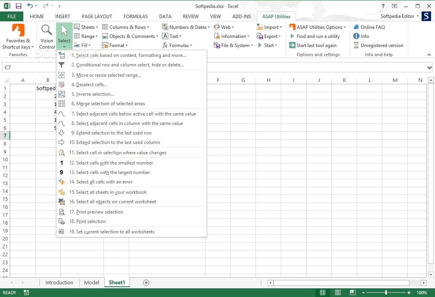
Task: Click the Online FAQ globe icon
Action: [356, 27]
